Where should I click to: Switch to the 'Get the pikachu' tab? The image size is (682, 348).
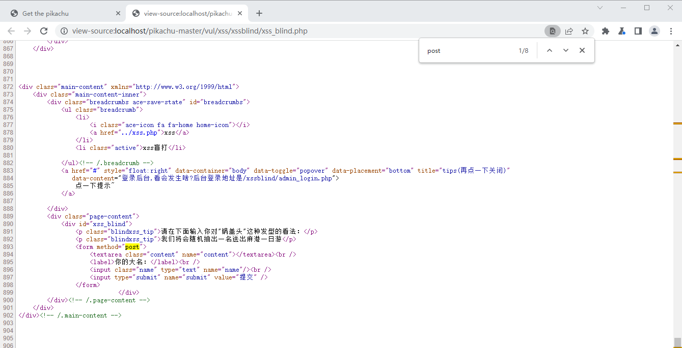61,13
